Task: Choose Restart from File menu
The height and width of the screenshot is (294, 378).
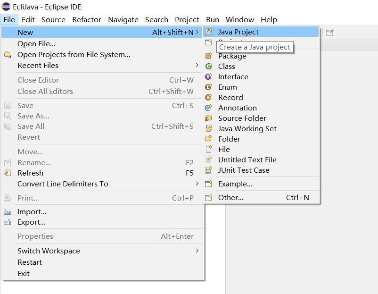Action: [101, 262]
